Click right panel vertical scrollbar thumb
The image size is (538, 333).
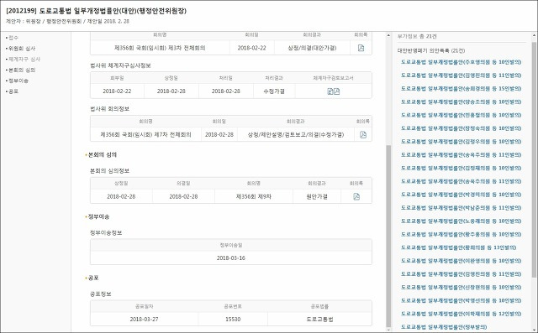pos(535,159)
